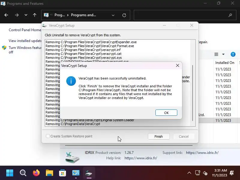Click the search magnifier icon
Viewport: 240px width, 180px height.
point(230,15)
